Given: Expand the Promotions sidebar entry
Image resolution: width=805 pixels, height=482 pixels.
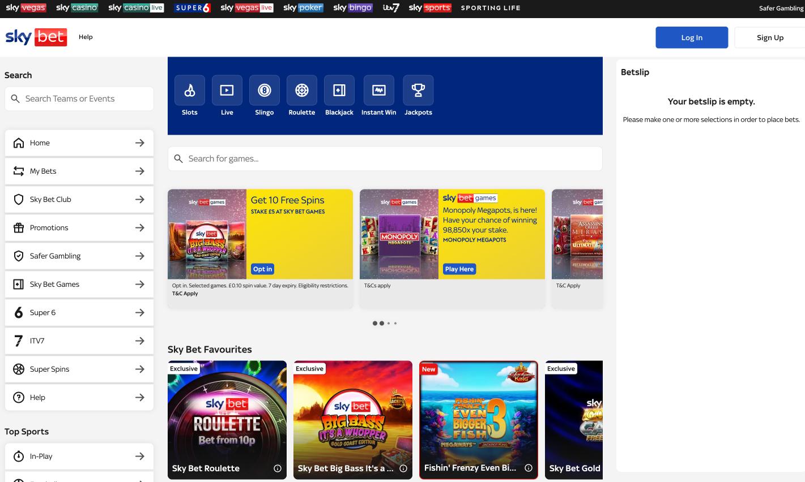Looking at the screenshot, I should point(139,227).
